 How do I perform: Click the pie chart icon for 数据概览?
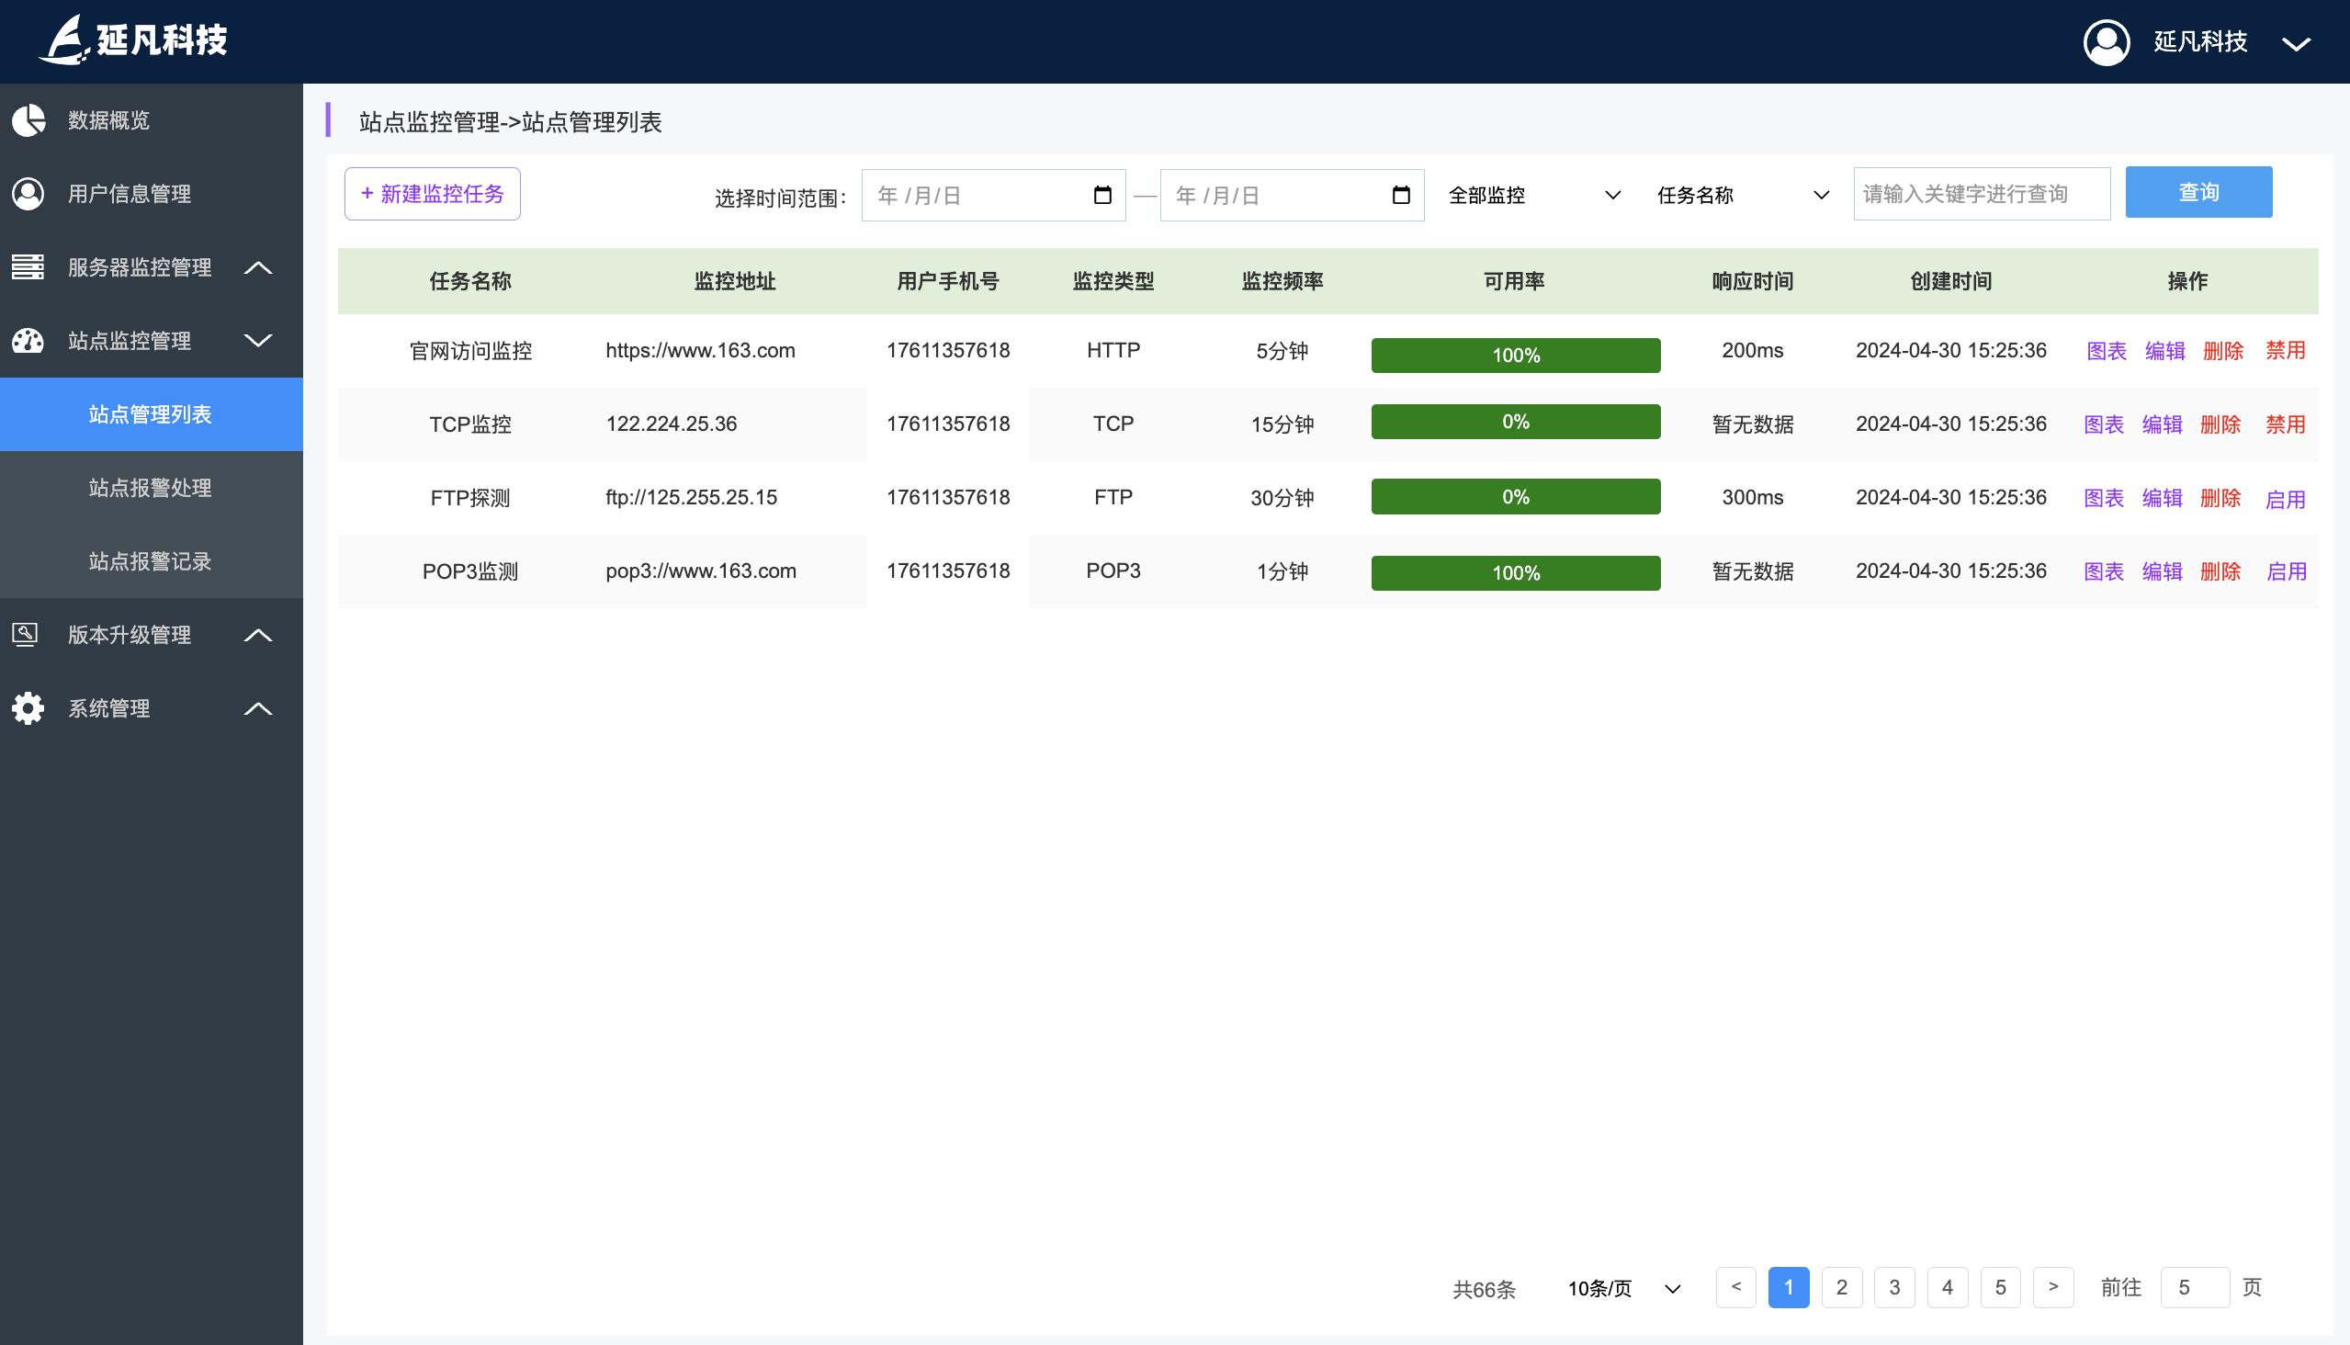(28, 120)
